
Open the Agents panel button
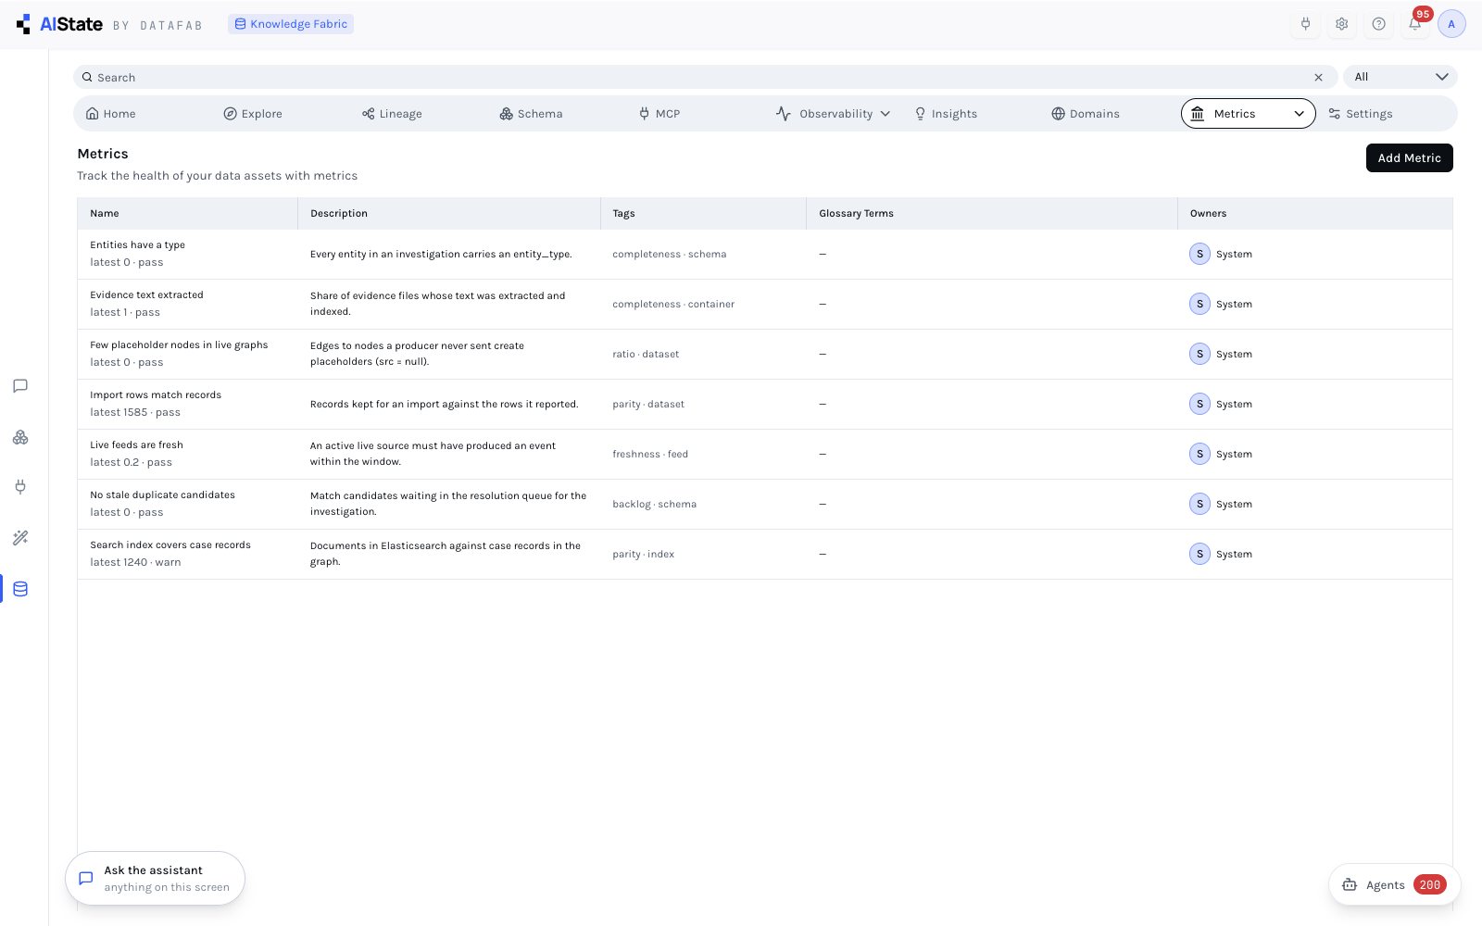pos(1394,885)
